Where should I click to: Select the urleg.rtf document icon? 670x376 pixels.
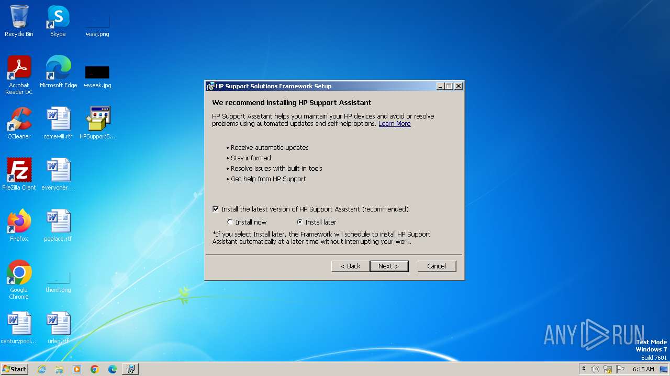coord(58,328)
